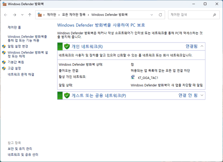Click the green shield icon for 개인 네트워크
The height and width of the screenshot is (162, 223).
[67, 46]
